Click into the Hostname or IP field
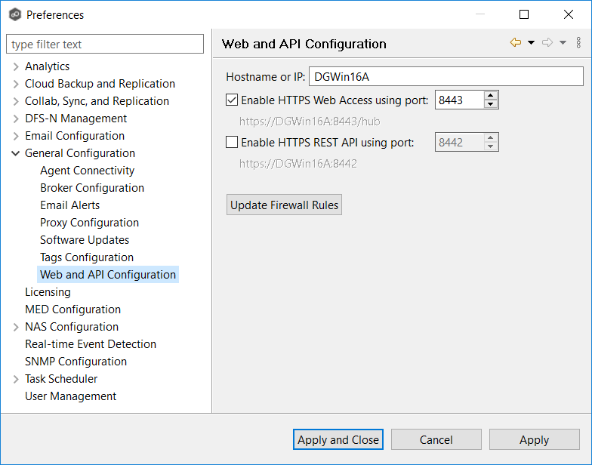The image size is (592, 465). click(x=446, y=76)
